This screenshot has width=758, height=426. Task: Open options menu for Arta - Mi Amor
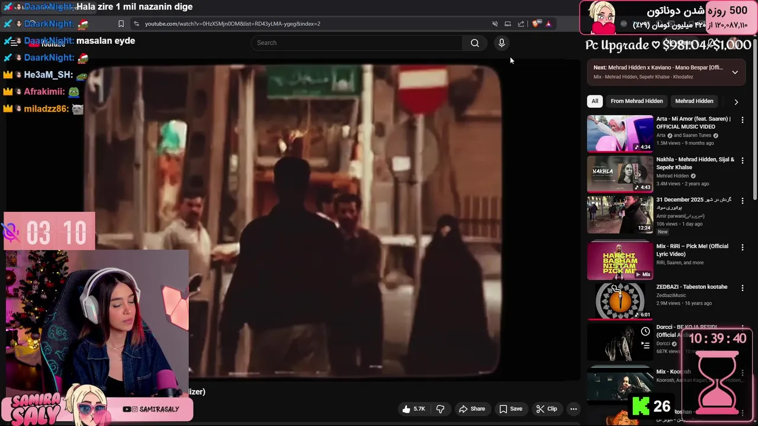(742, 120)
